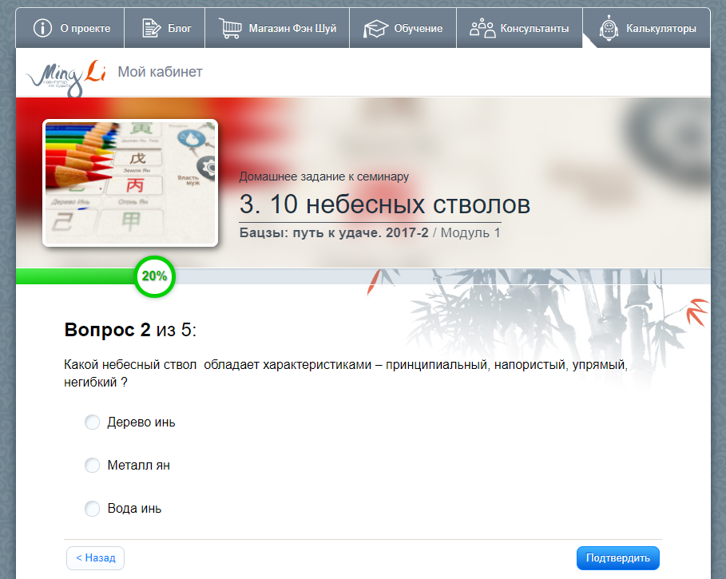Screen dimensions: 726x579
Task: Click the 3. 10 небесных стволов title
Action: coord(384,204)
